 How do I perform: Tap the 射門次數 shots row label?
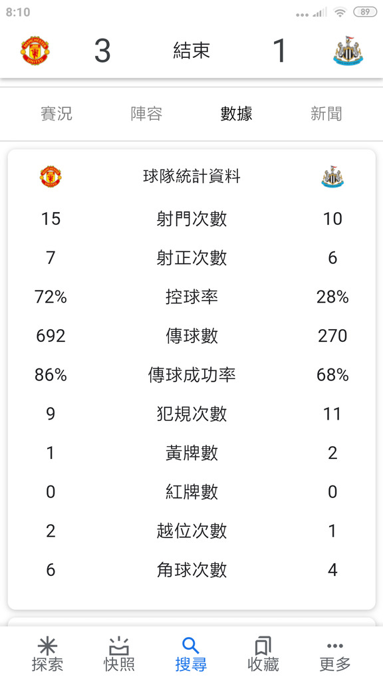click(191, 219)
